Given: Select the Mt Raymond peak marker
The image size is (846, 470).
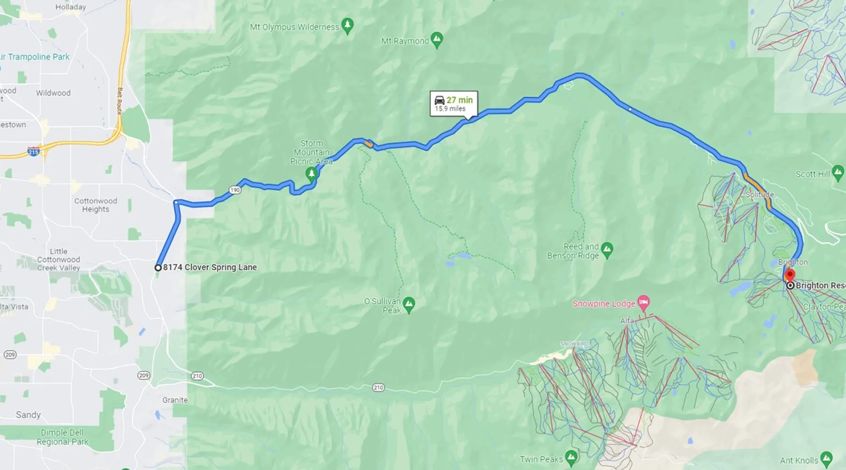Looking at the screenshot, I should coord(437,40).
